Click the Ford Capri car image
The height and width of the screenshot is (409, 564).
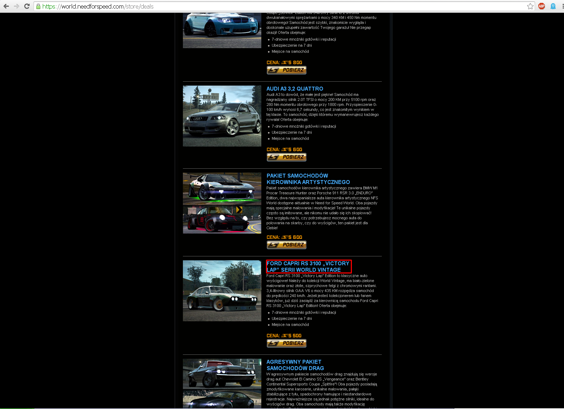point(222,291)
